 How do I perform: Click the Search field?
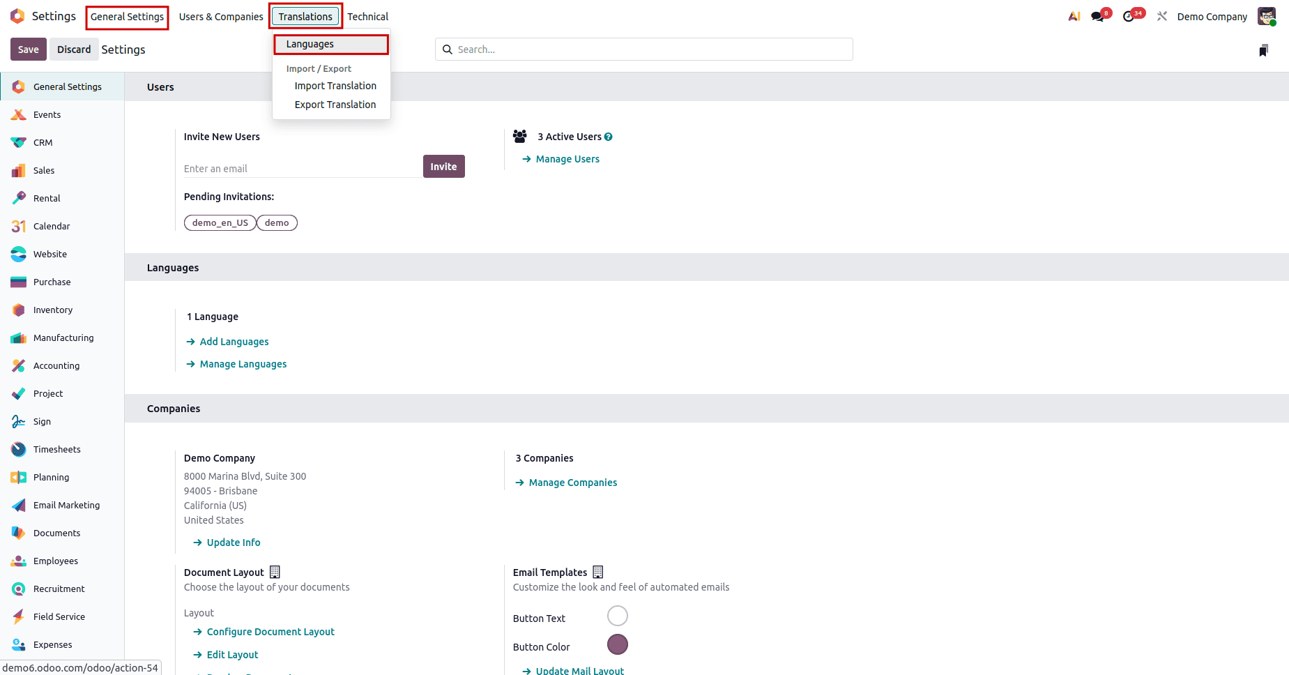(643, 49)
